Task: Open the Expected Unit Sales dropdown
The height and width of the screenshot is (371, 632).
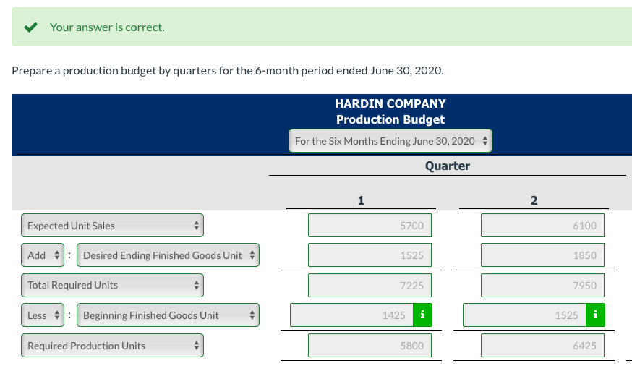Action: [113, 226]
